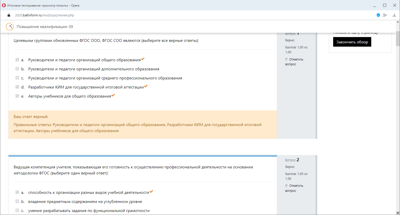
Task: Close the Opera window
Action: click(395, 5)
